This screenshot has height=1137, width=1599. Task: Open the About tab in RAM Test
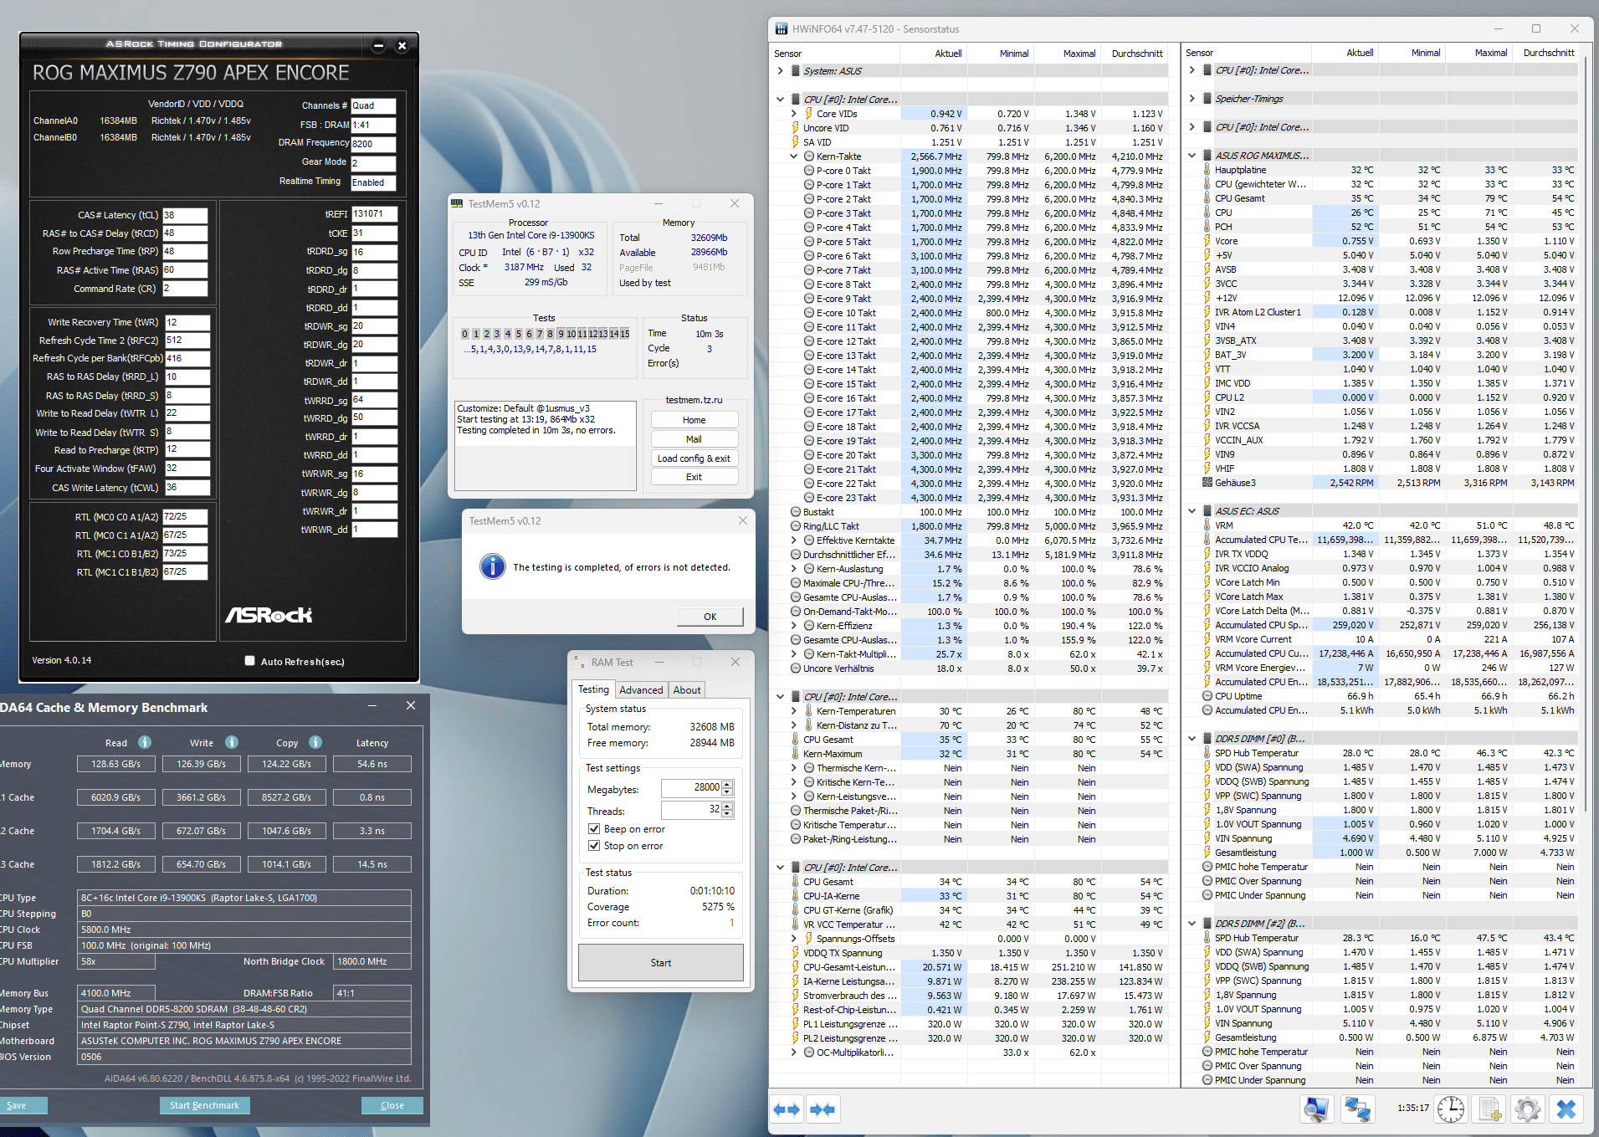[x=687, y=690]
